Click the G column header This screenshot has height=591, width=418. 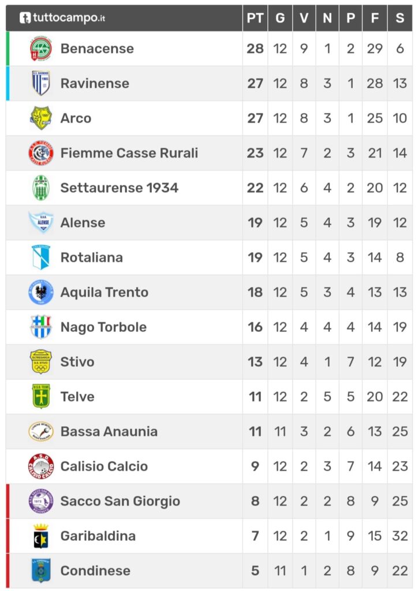pyautogui.click(x=280, y=18)
